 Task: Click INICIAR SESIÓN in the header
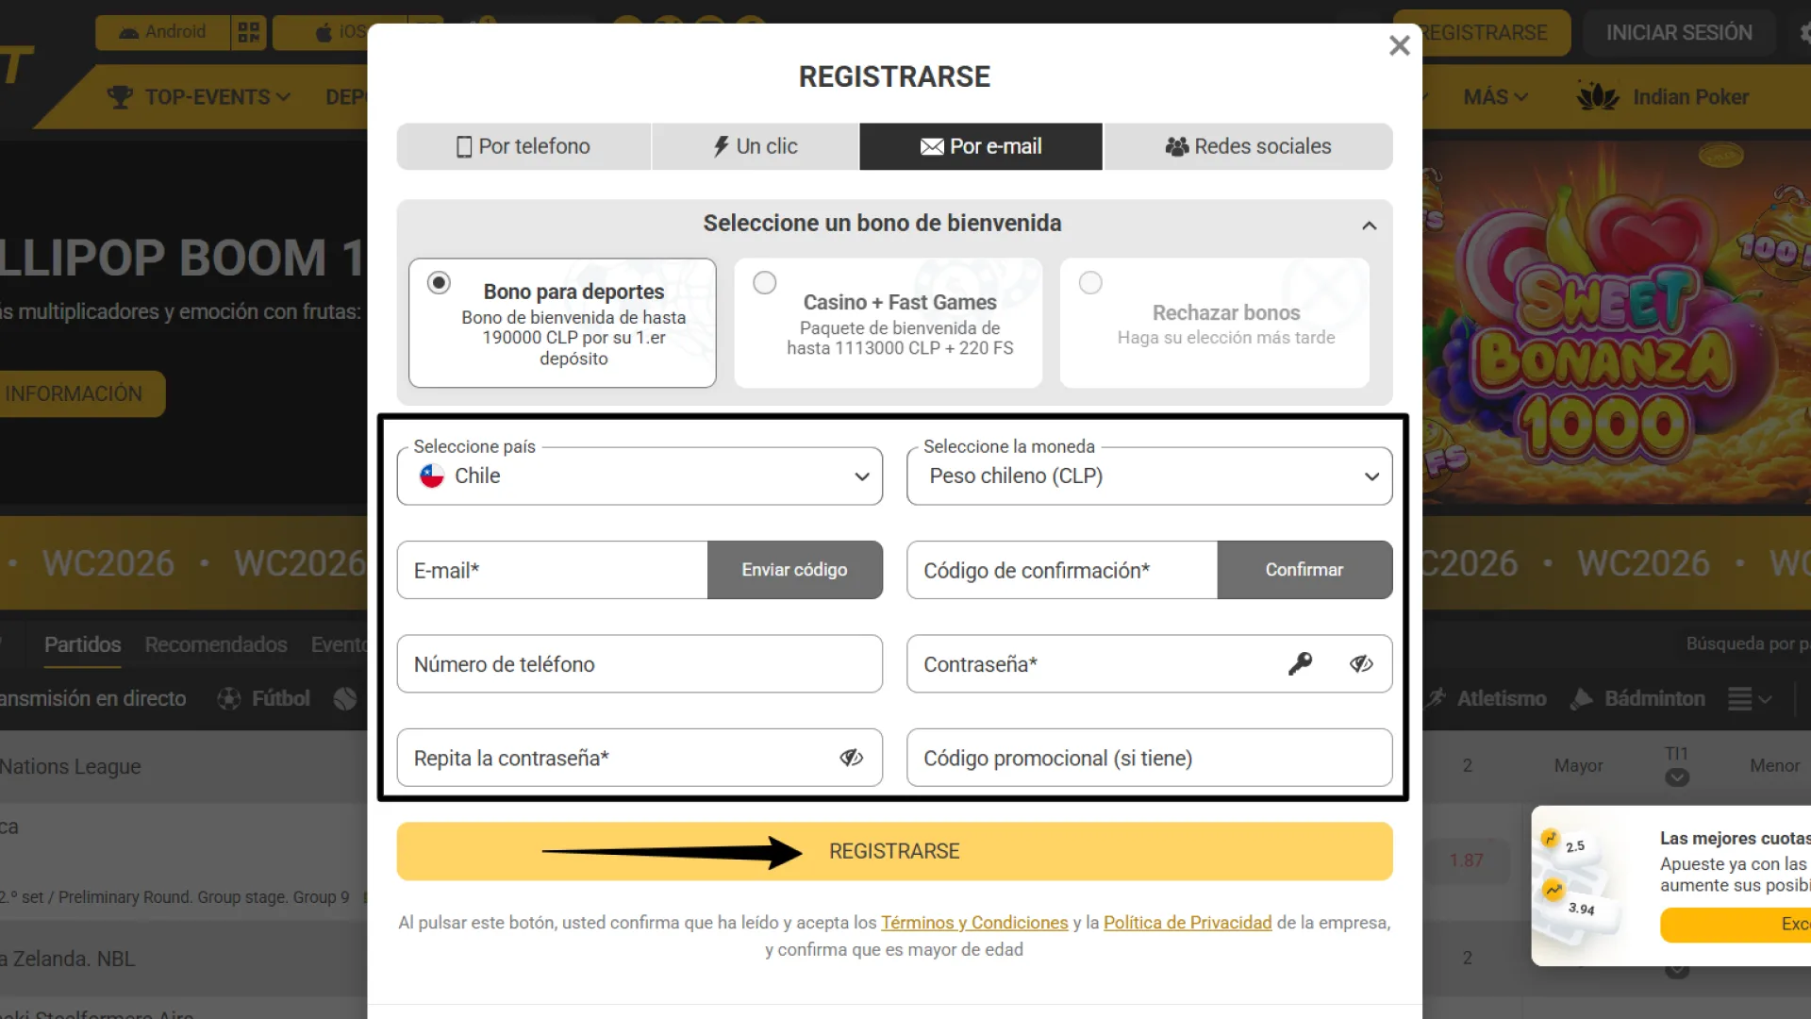pyautogui.click(x=1679, y=33)
